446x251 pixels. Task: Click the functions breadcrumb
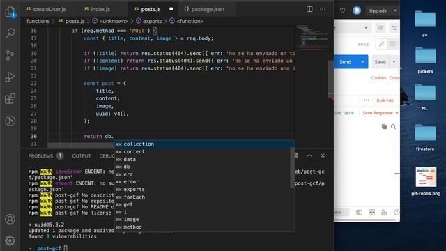pos(38,21)
